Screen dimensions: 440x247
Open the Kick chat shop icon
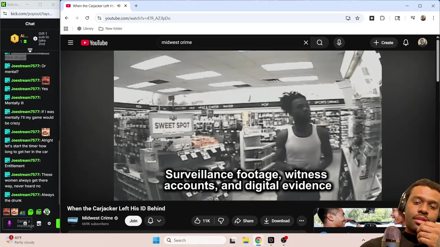coord(39,223)
